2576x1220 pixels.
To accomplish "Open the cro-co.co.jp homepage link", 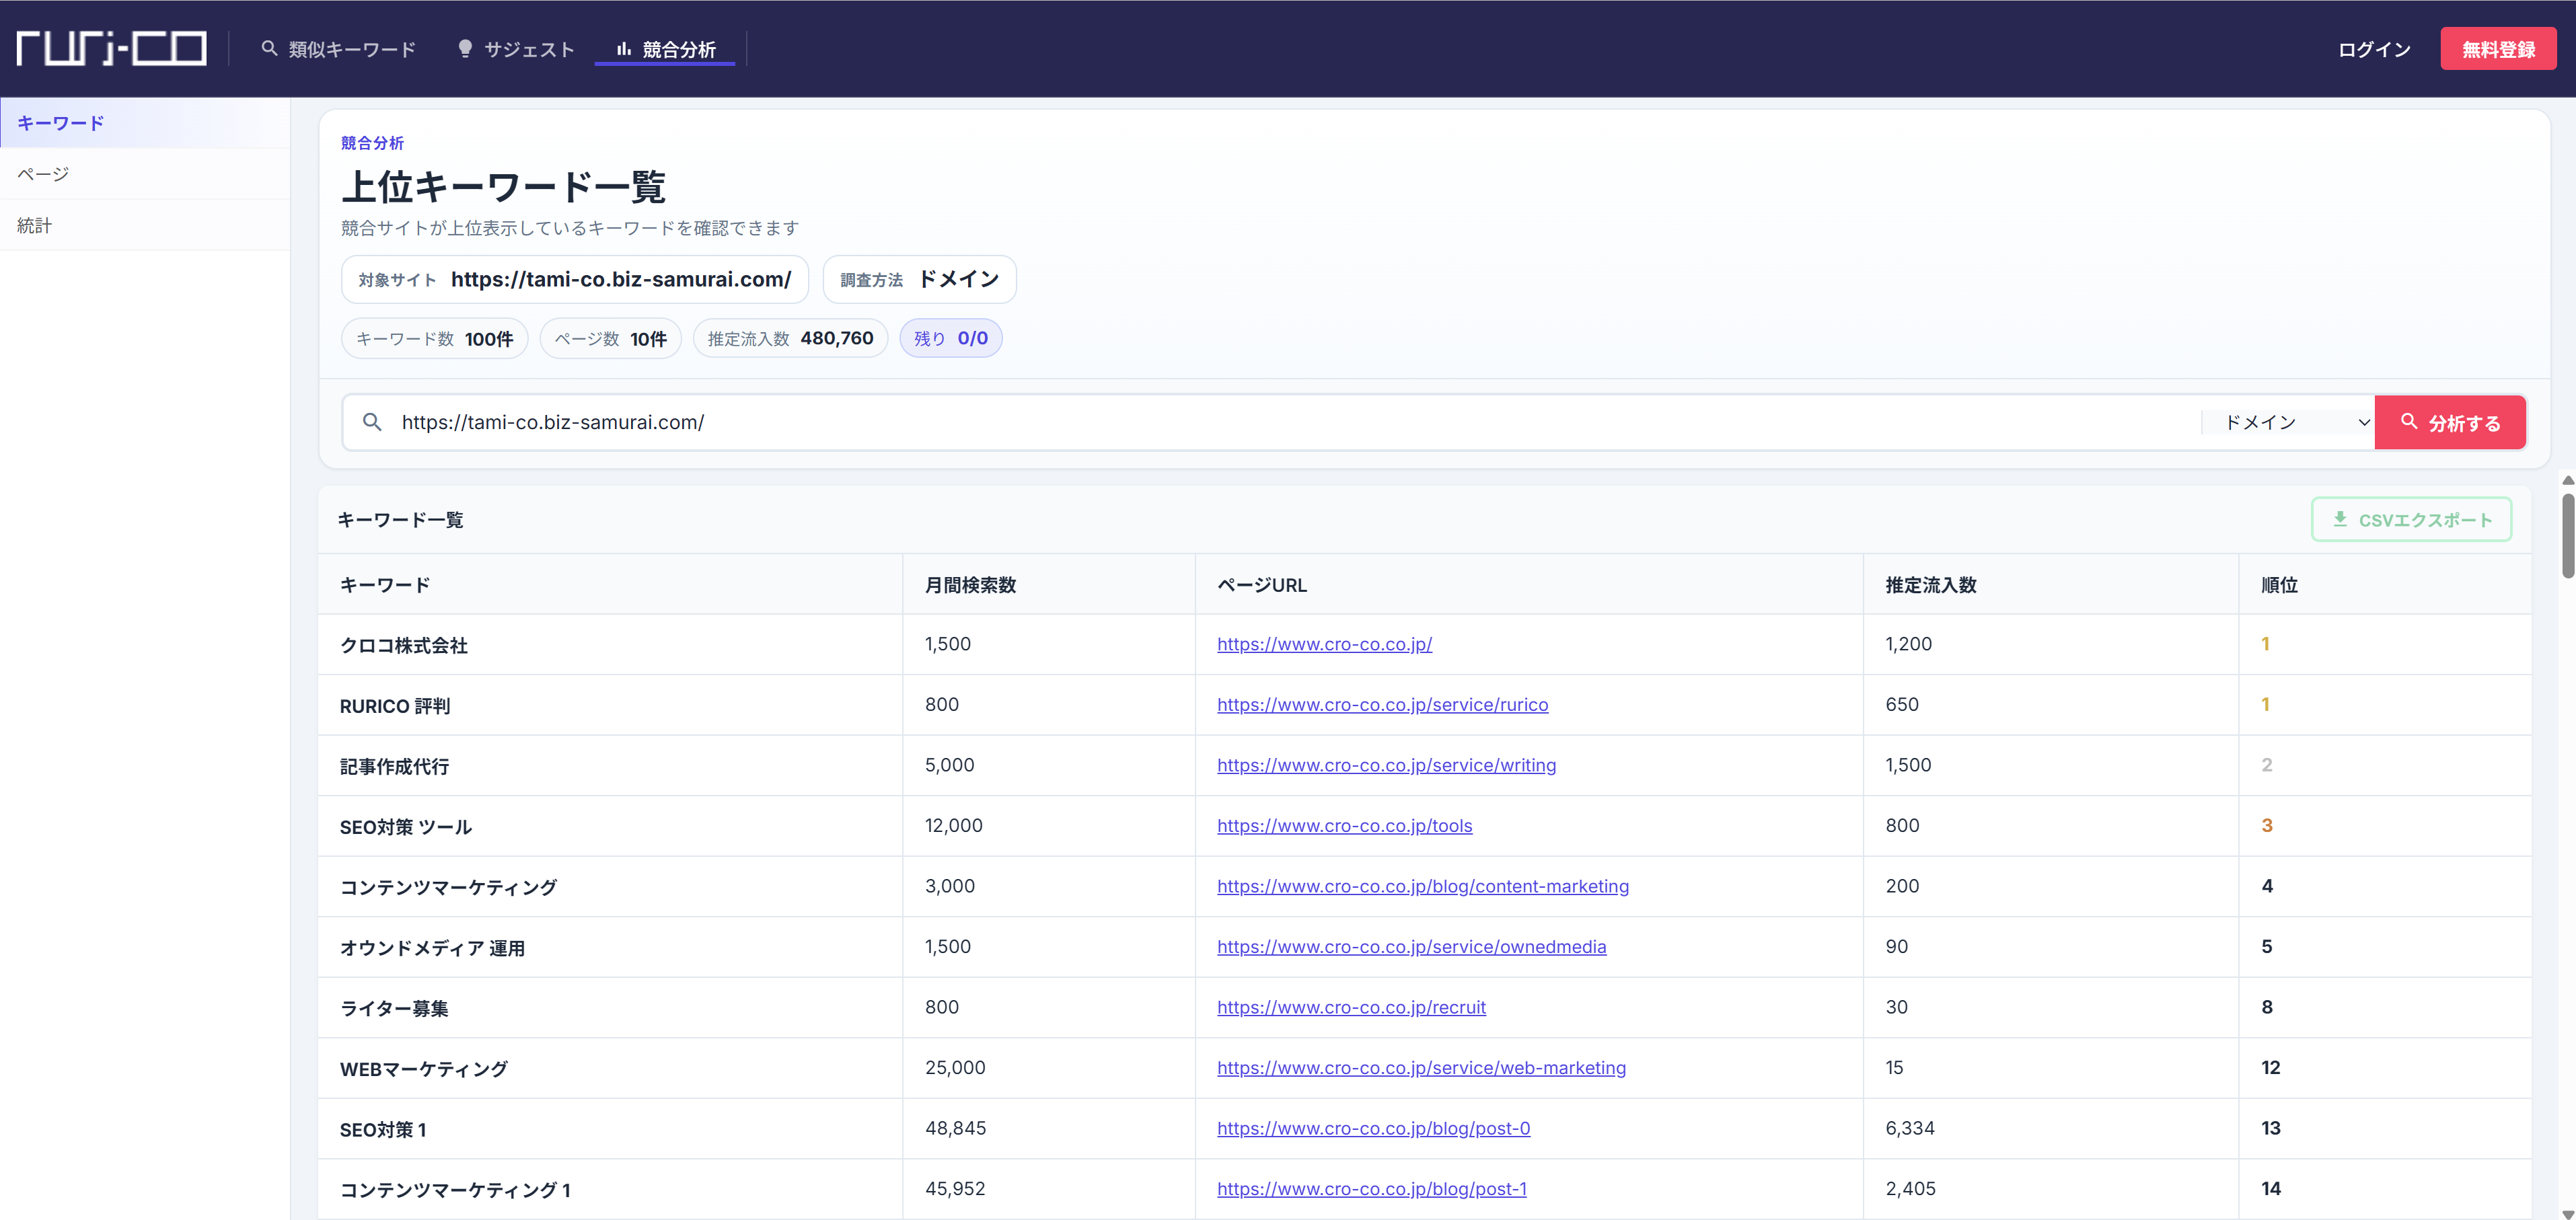I will tap(1324, 644).
